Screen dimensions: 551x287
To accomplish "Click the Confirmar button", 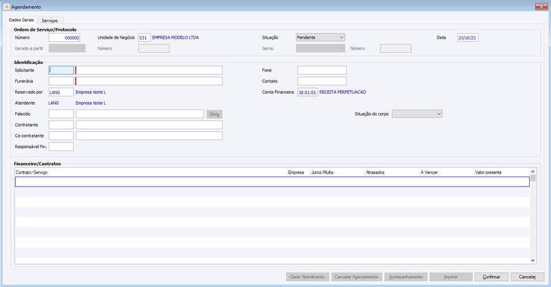I will [x=492, y=277].
